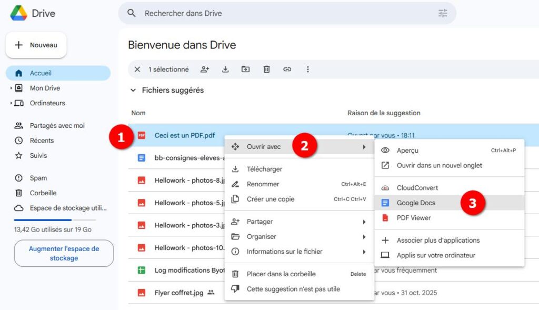Click the move-to-folder toolbar icon
539x310 pixels.
(245, 69)
